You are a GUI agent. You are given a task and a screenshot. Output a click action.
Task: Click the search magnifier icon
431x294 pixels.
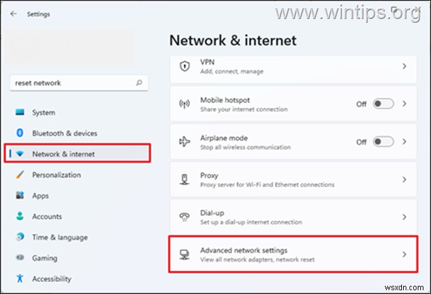tap(139, 83)
